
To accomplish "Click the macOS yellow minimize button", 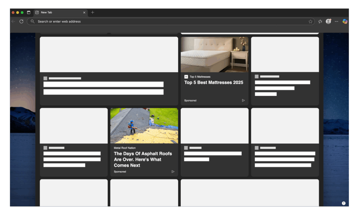I will click(x=18, y=13).
